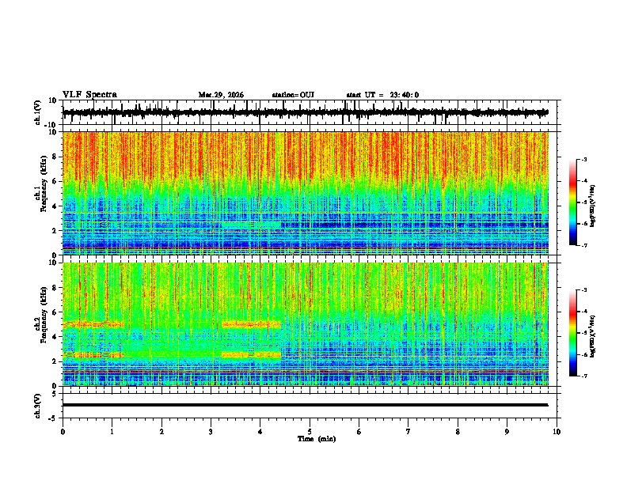Click the ch.2 spectrogram color scale bar

tap(573, 333)
